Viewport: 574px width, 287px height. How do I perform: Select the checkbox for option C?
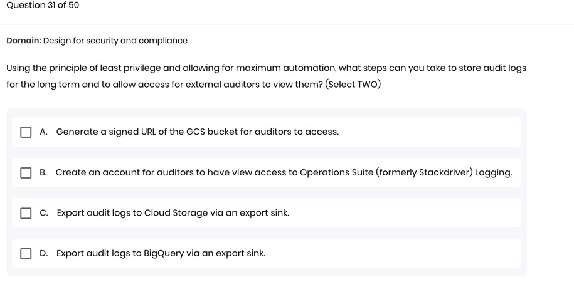26,213
